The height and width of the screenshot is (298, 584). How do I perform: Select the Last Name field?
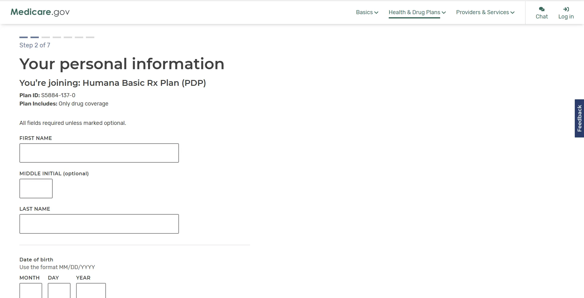[x=99, y=224]
